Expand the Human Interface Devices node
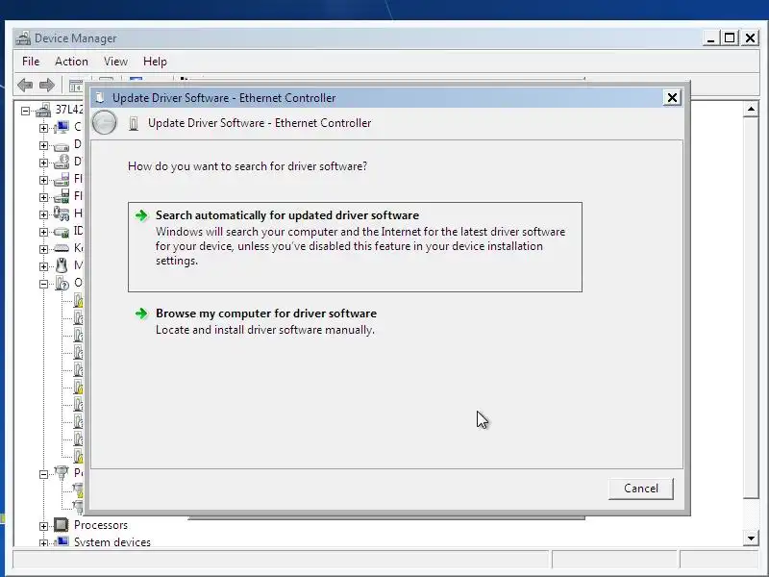Screen dimensions: 769x577 [43, 214]
